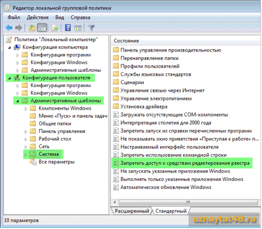
Task: Open the Help question mark icon
Action: point(68,28)
